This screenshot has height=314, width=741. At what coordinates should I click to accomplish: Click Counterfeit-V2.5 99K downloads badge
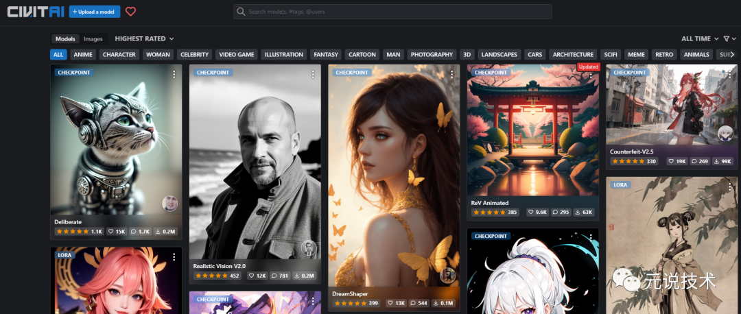click(723, 162)
